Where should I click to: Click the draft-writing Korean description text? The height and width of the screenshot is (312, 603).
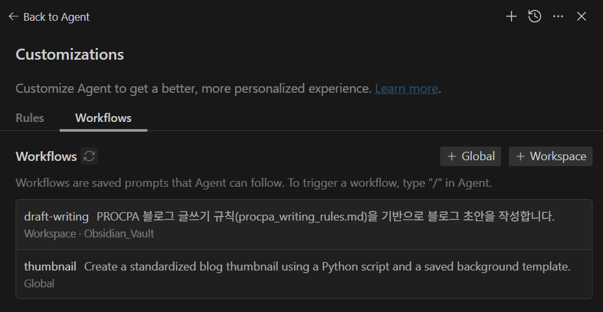(x=325, y=217)
